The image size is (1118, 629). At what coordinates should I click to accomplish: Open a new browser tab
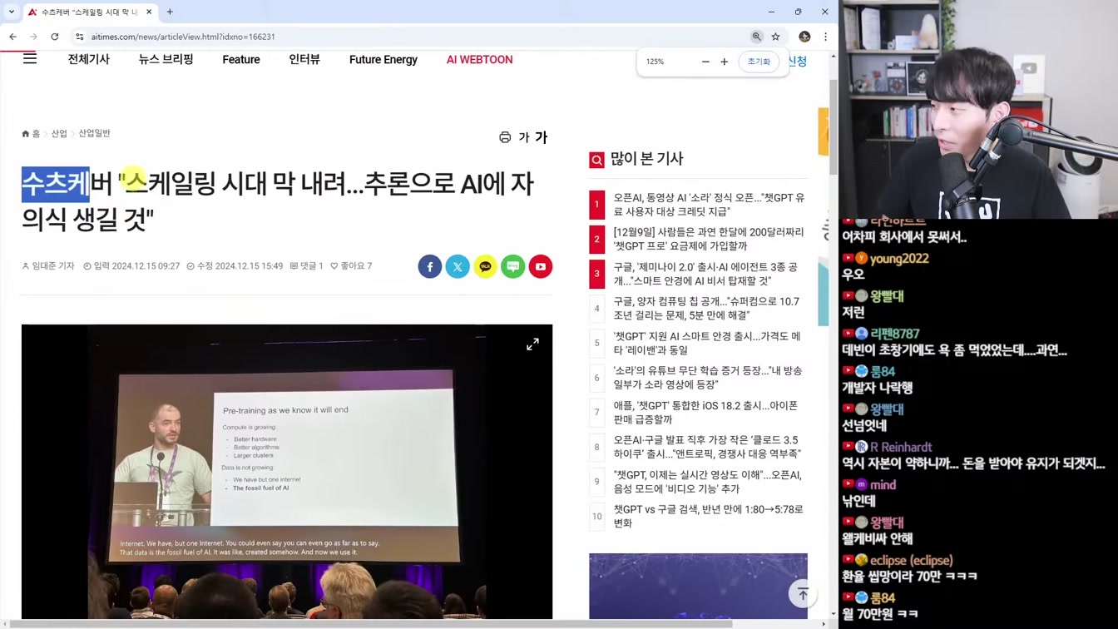coord(170,12)
